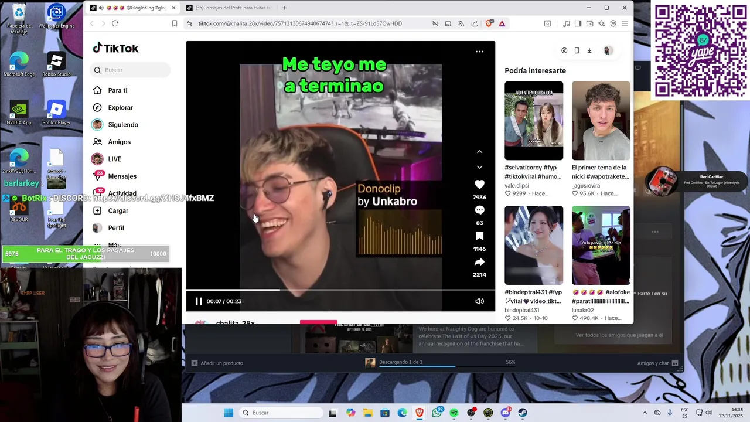Open Perfil in TikTok sidebar

[x=115, y=227]
